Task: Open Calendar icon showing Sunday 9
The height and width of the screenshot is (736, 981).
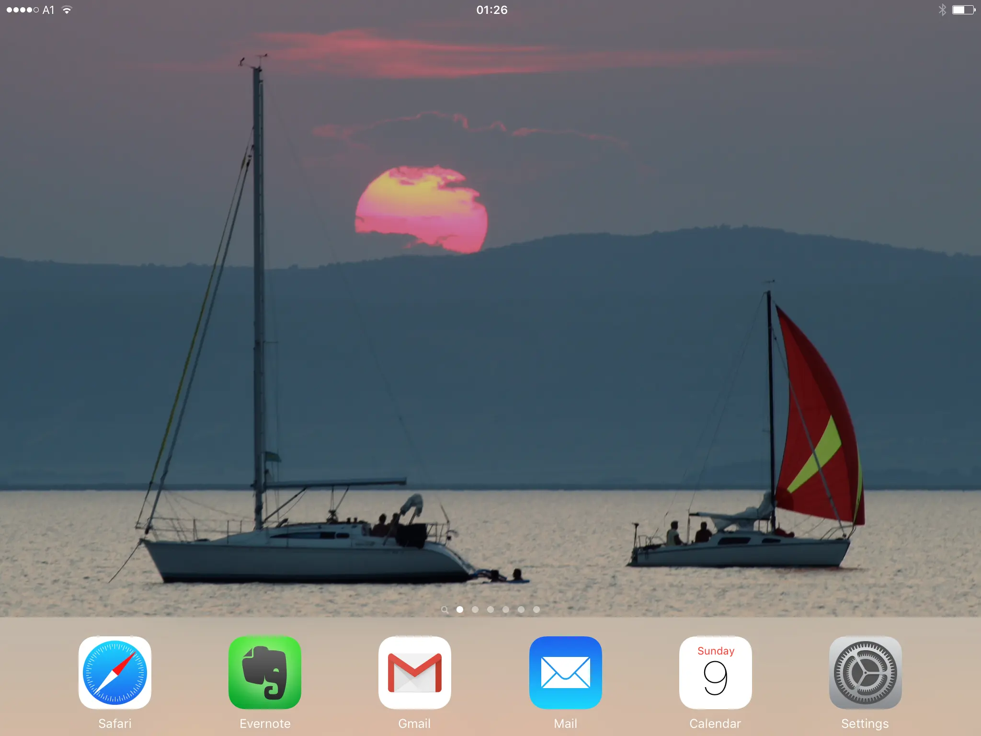Action: click(x=715, y=672)
